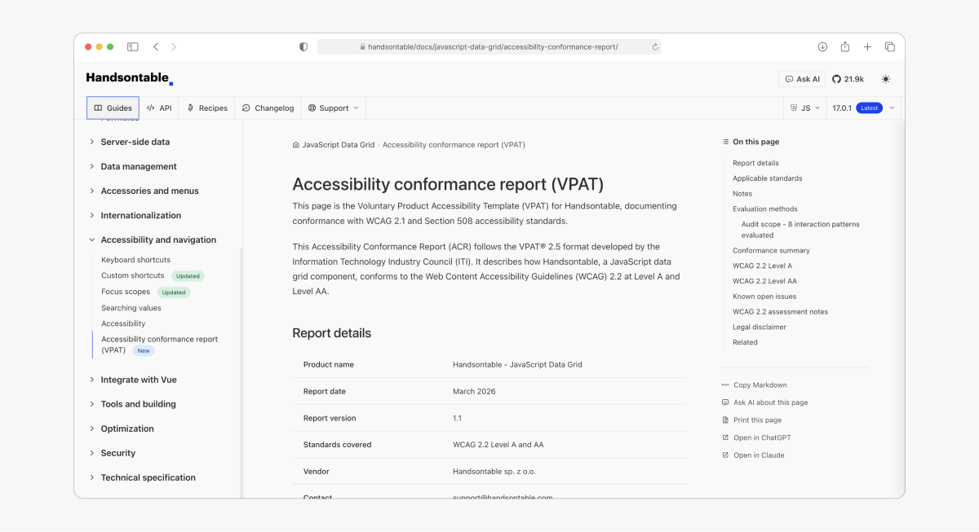Jump to Notes in page outline
Screen dimensions: 979x532
[742, 194]
